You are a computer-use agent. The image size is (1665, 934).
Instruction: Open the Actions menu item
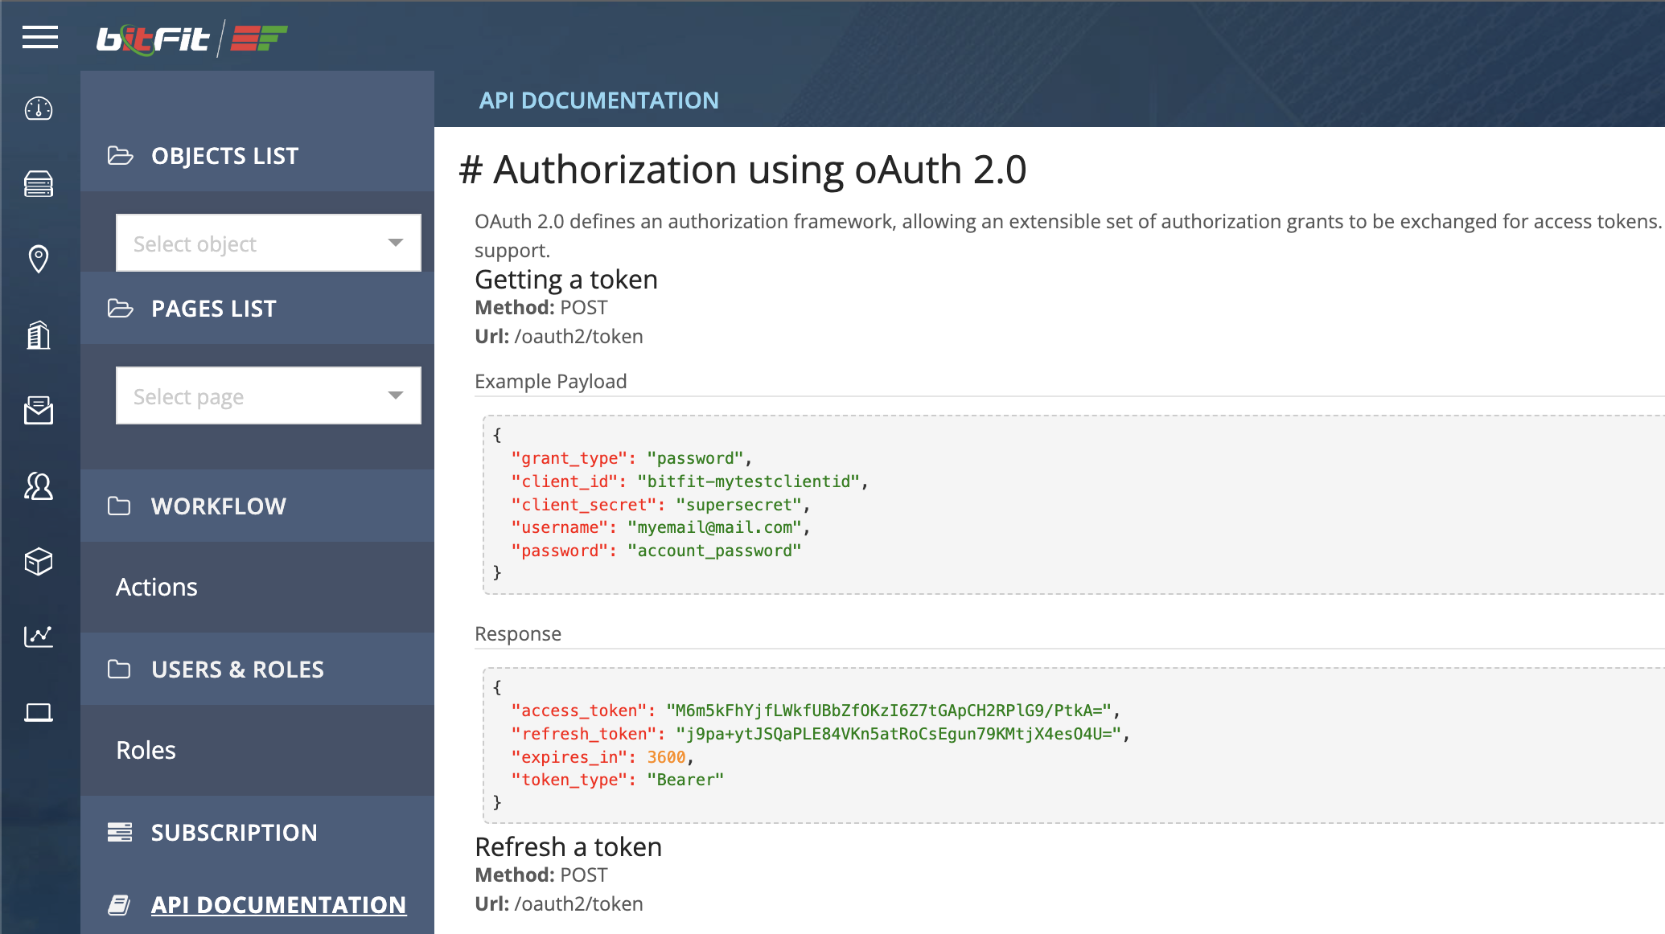tap(157, 587)
